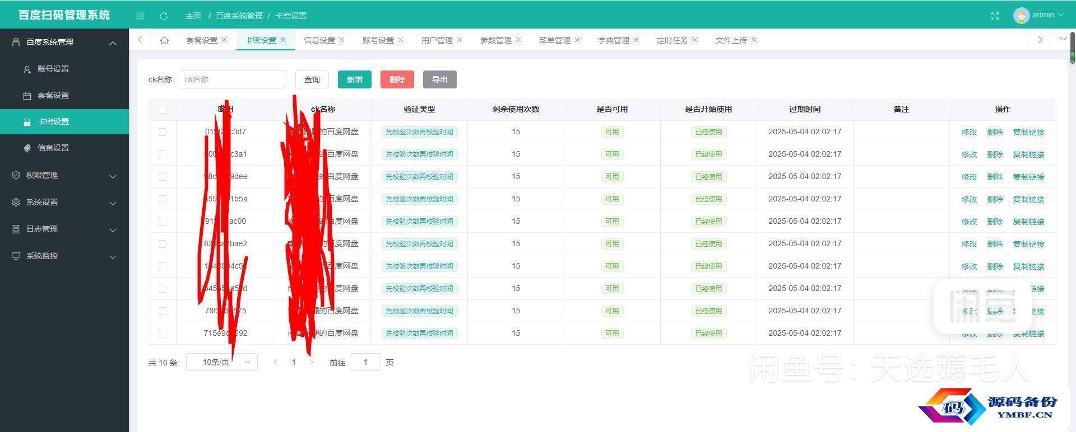Expand the 系统监控 menu
This screenshot has width=1076, height=432.
64,256
